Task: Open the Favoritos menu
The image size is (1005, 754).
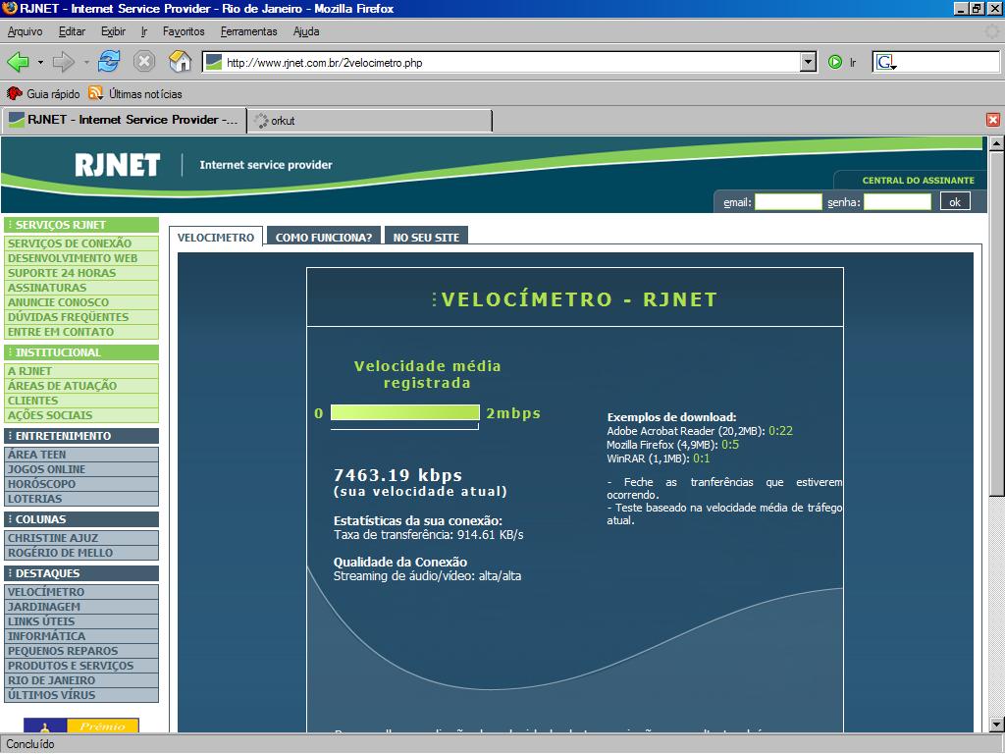Action: pos(184,31)
